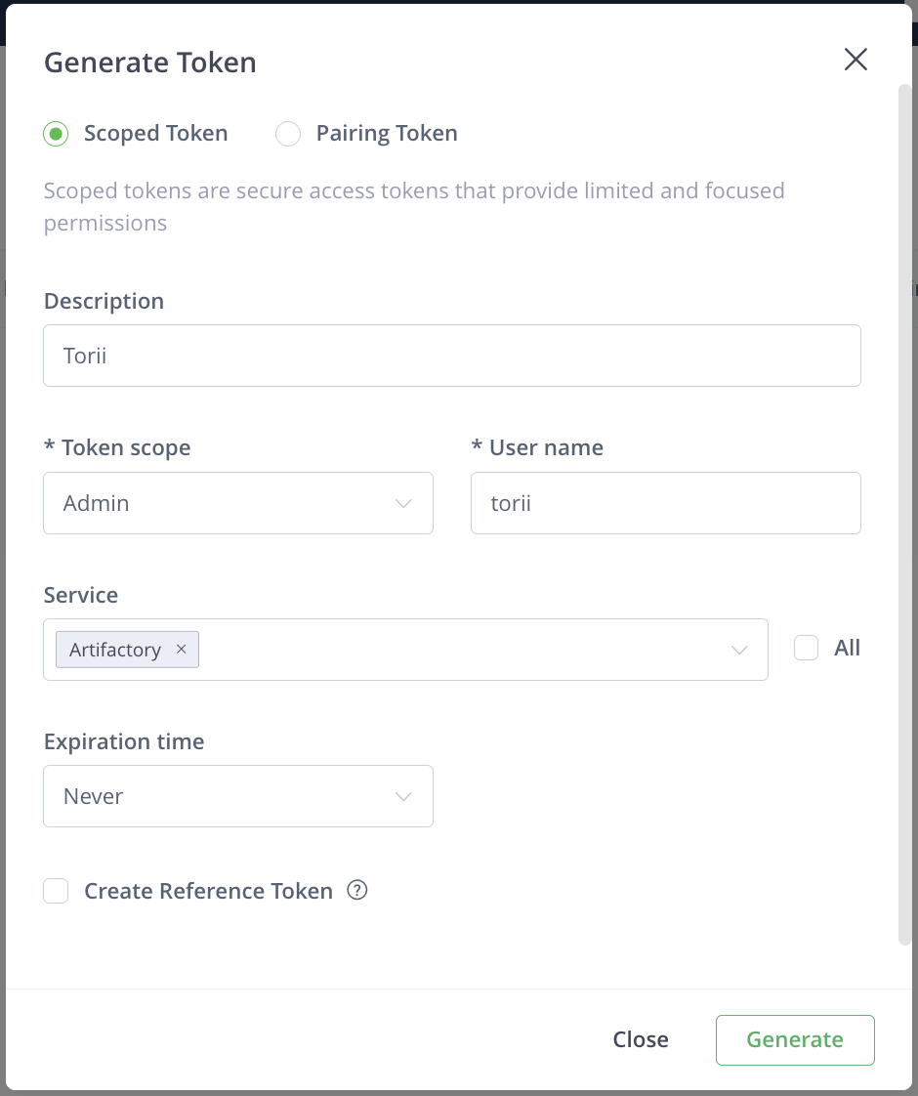
Task: Click the chevron on the Service selector
Action: point(739,648)
